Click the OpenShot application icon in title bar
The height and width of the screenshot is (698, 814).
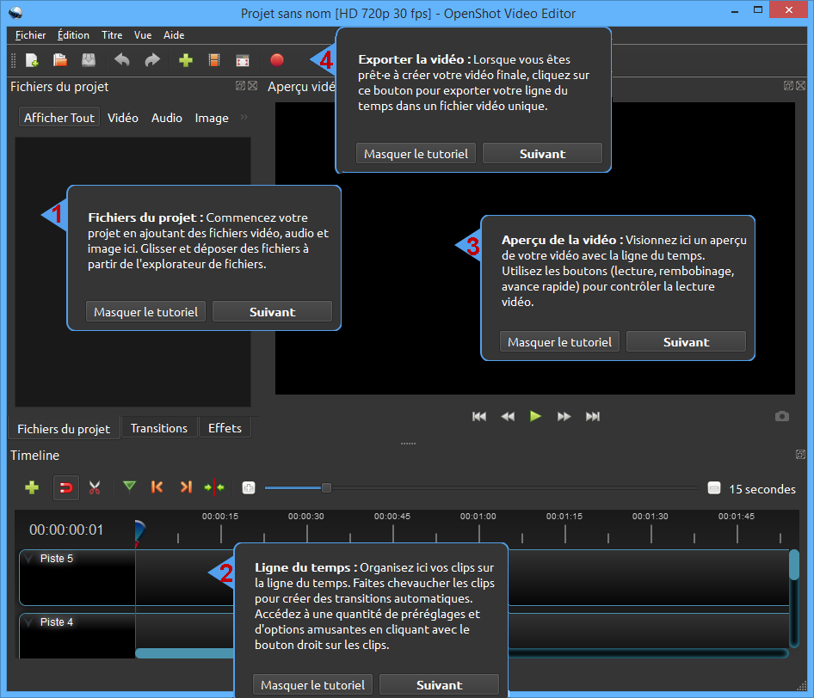(x=15, y=12)
